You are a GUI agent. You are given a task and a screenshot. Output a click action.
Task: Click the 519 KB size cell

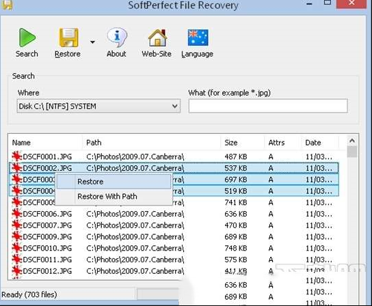coord(236,191)
